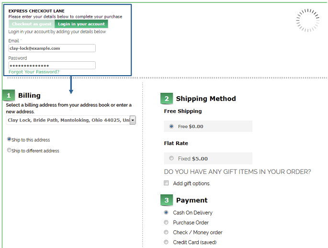This screenshot has width=328, height=248.
Task: Click the Payment step 3 badge
Action: coord(167,201)
